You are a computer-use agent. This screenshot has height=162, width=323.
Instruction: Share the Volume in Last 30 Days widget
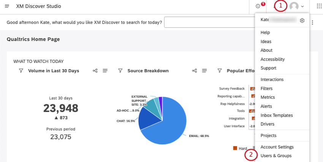coord(95,71)
